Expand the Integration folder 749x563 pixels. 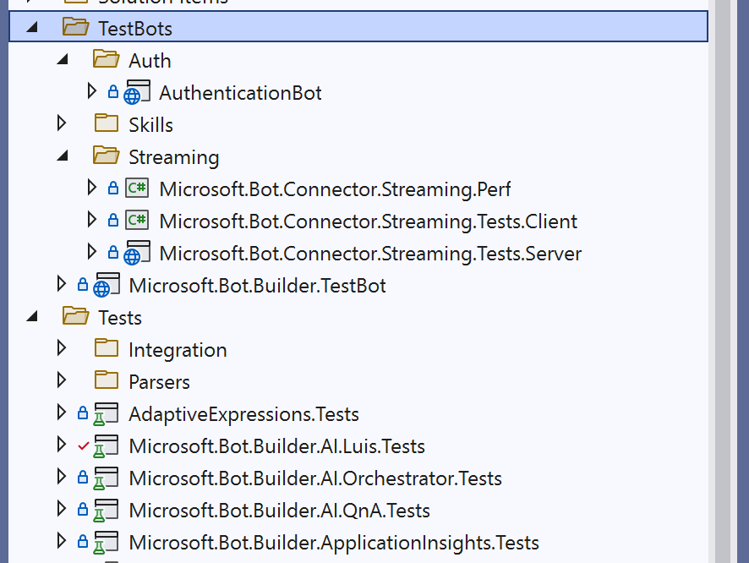click(60, 348)
